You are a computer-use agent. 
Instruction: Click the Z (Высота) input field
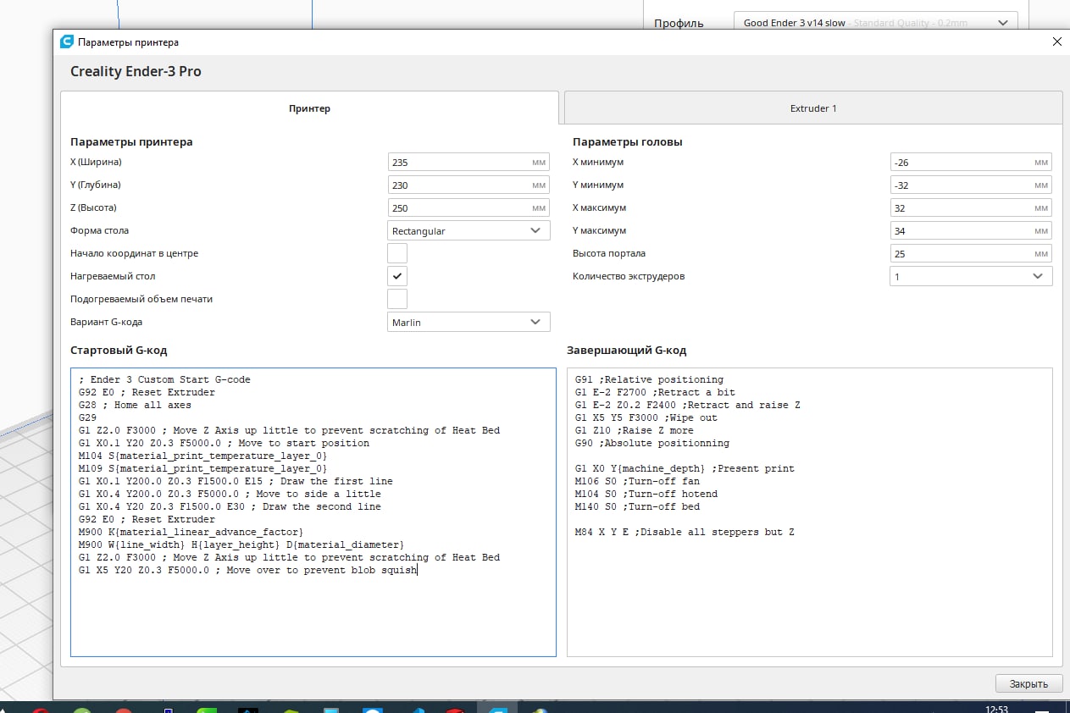pyautogui.click(x=468, y=207)
